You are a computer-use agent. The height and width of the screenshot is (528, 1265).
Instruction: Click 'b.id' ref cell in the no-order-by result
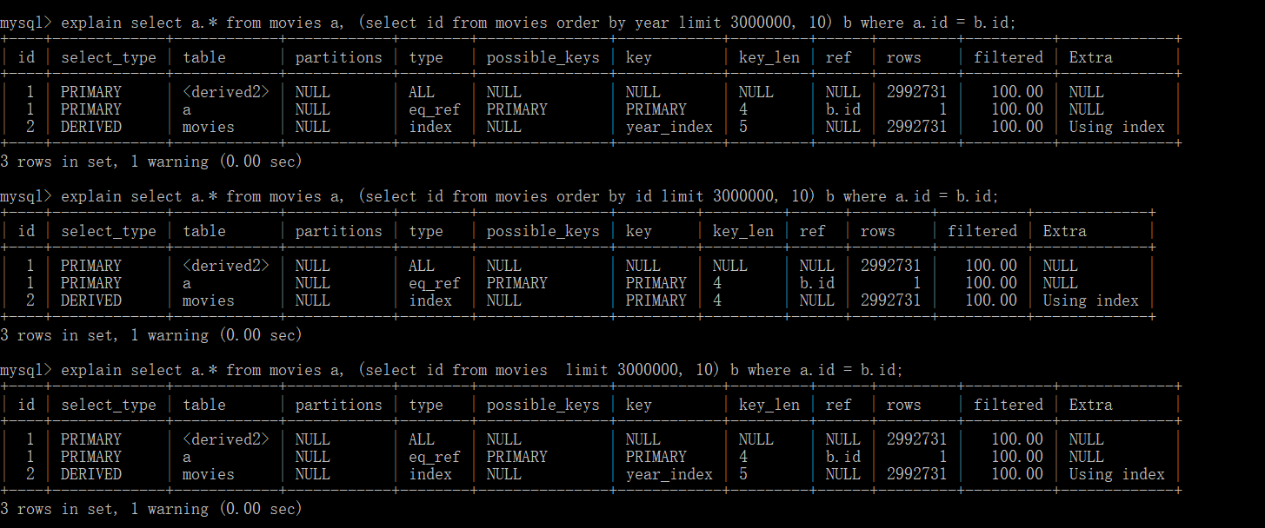[x=843, y=457]
